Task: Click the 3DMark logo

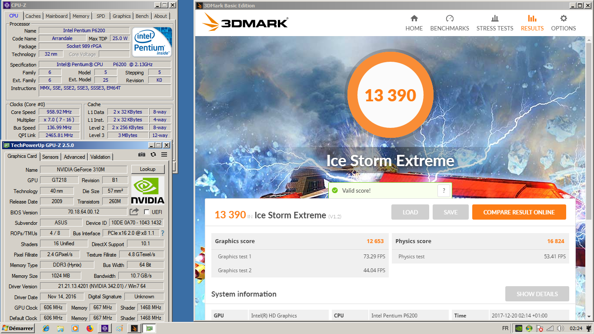Action: tap(245, 22)
